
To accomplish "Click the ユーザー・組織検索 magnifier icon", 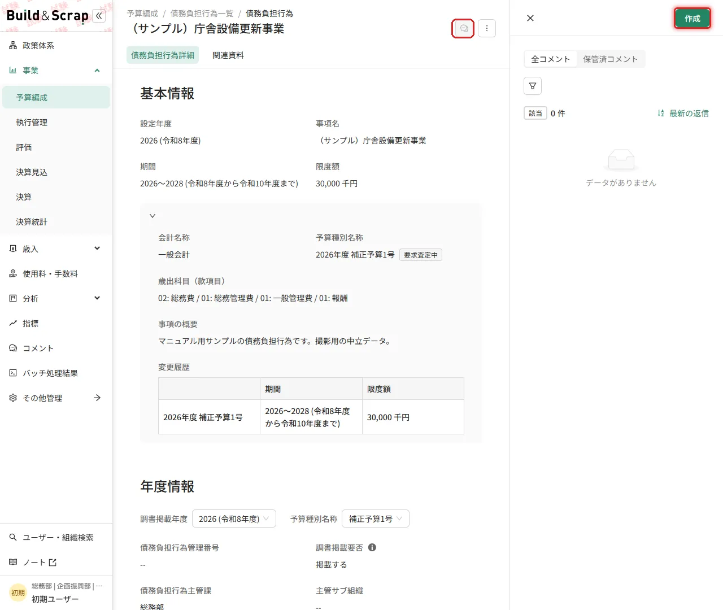I will pyautogui.click(x=13, y=537).
